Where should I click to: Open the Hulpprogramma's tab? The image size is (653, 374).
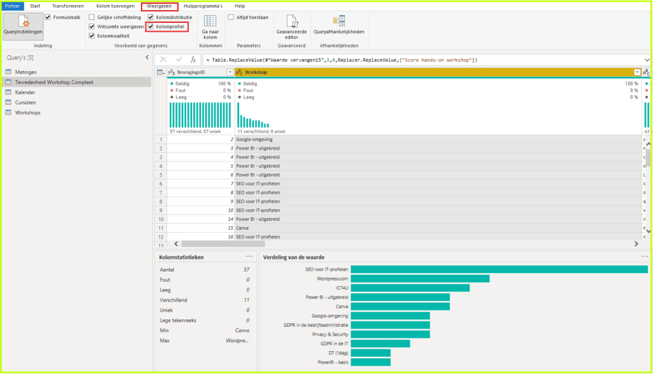tap(203, 6)
